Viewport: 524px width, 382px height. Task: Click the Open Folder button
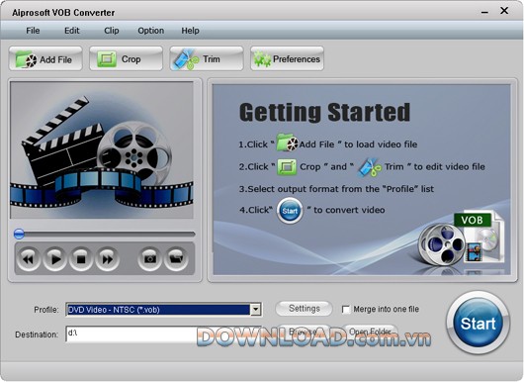370,332
